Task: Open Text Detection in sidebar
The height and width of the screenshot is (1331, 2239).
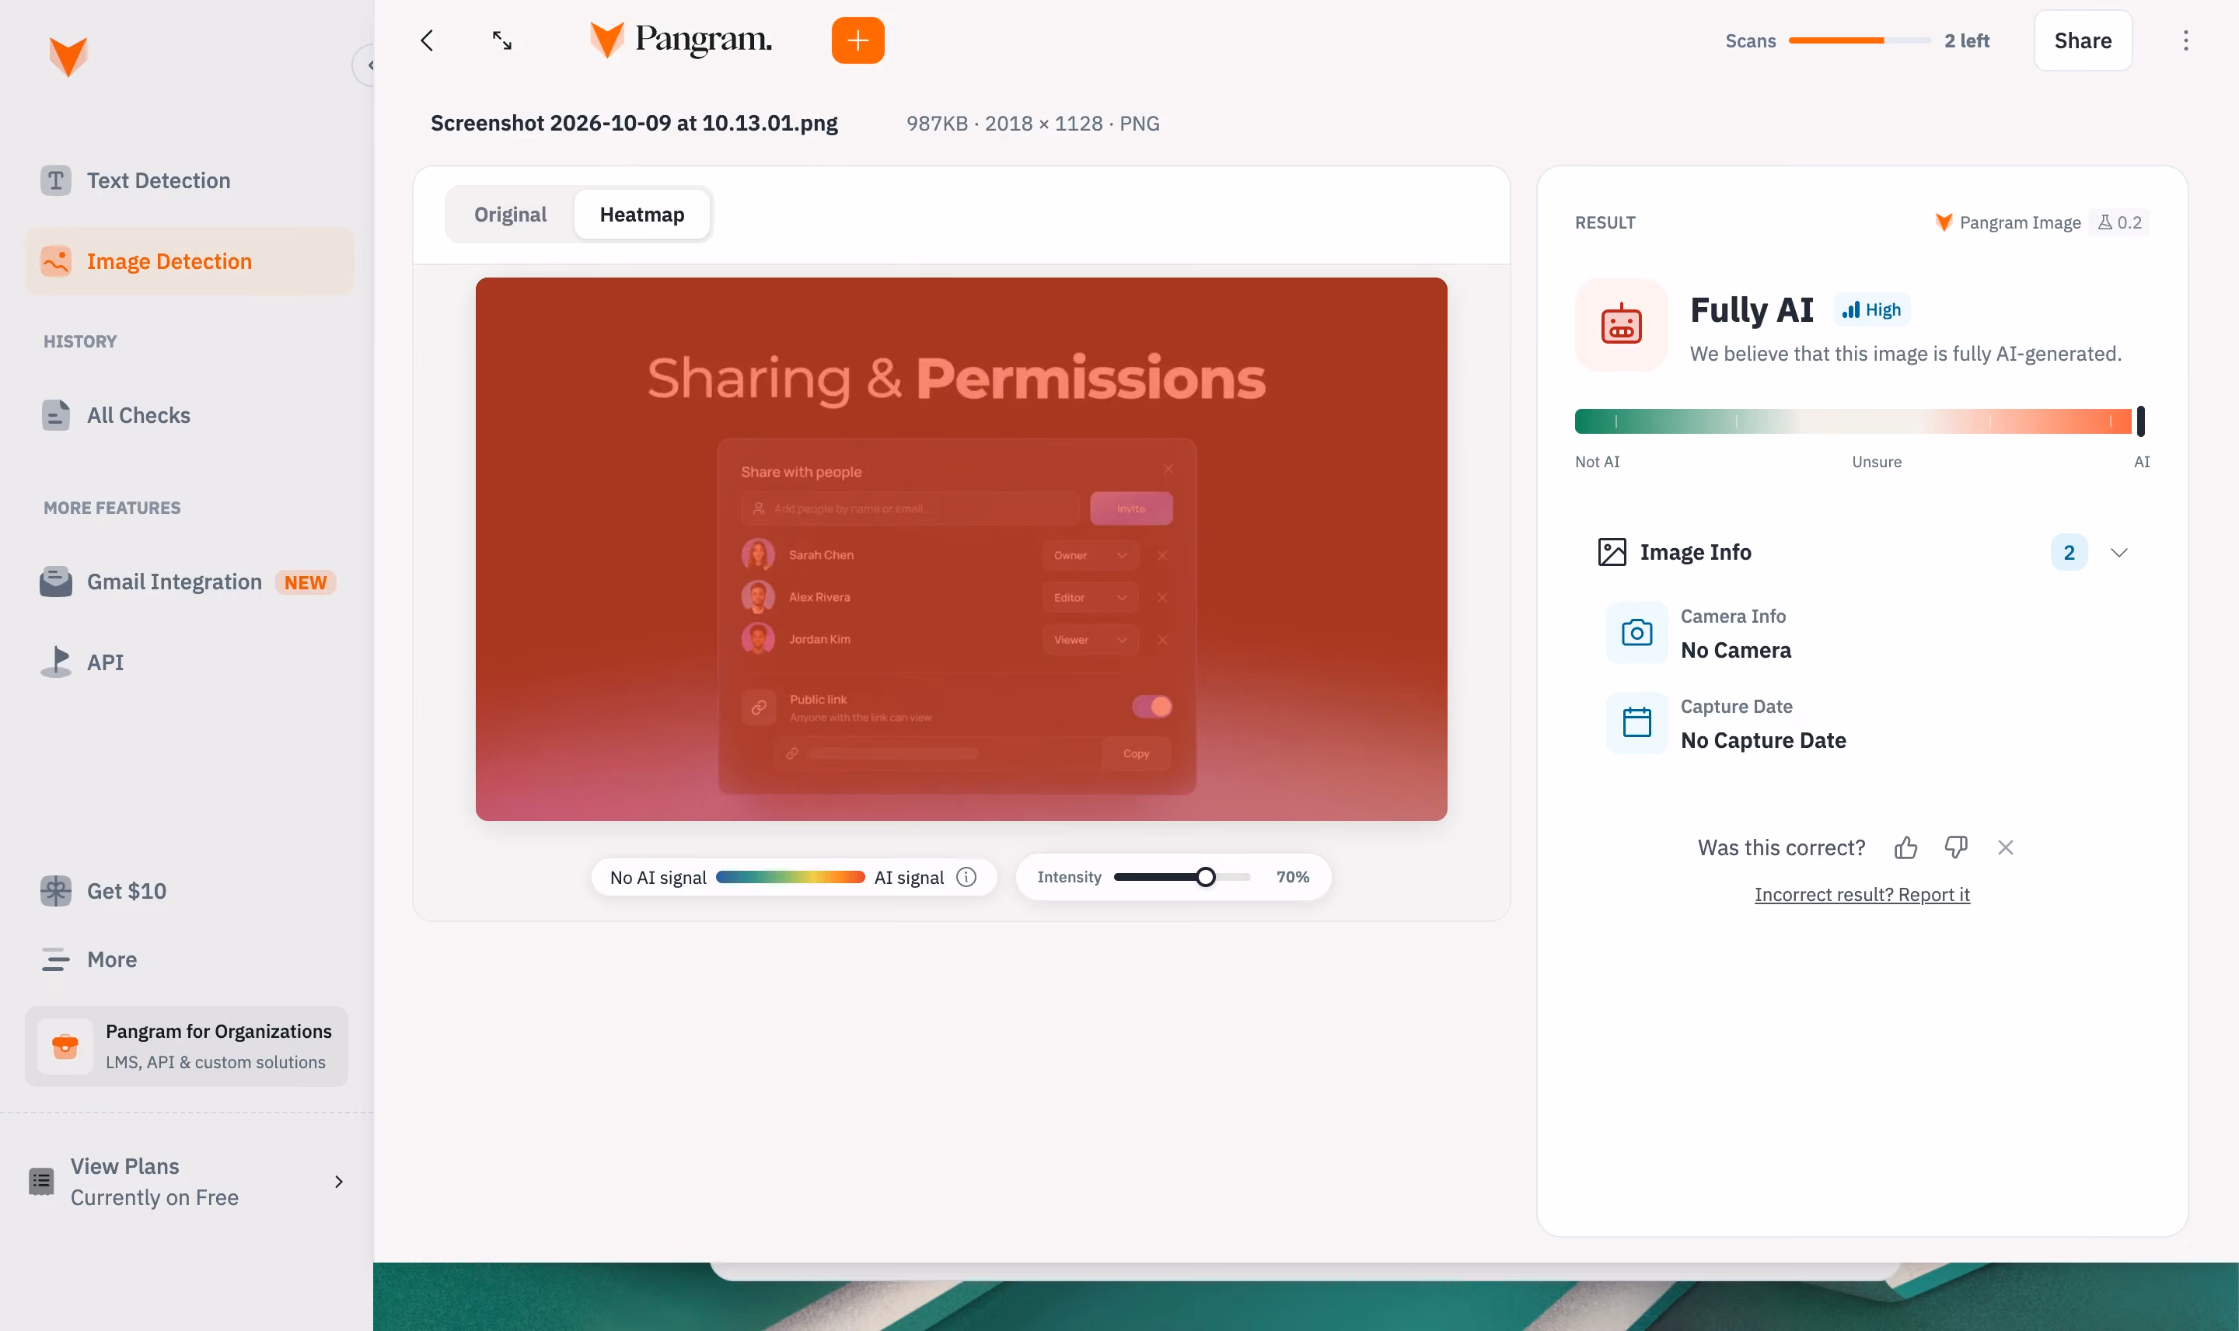Action: coord(189,180)
